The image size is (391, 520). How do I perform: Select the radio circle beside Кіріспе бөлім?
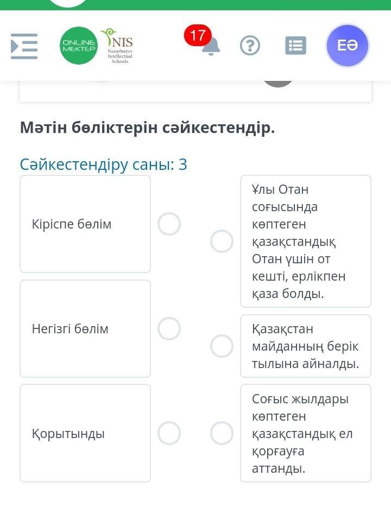pyautogui.click(x=169, y=224)
